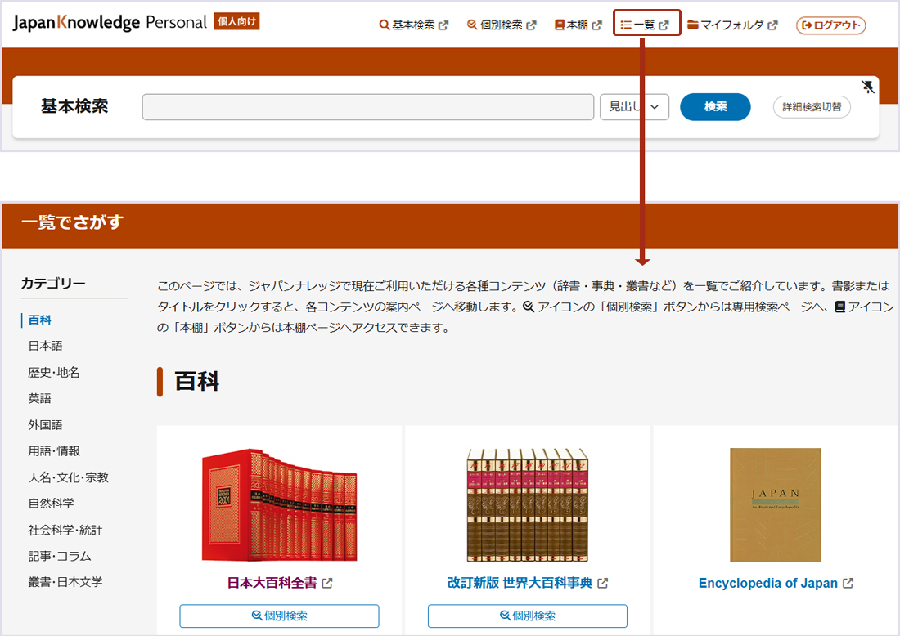Click the 百科 section heading

point(197,382)
